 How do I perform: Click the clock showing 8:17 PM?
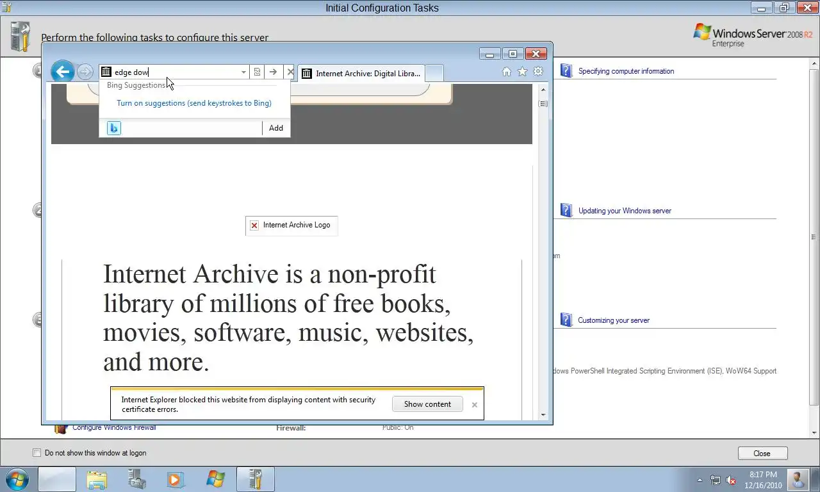pos(763,475)
